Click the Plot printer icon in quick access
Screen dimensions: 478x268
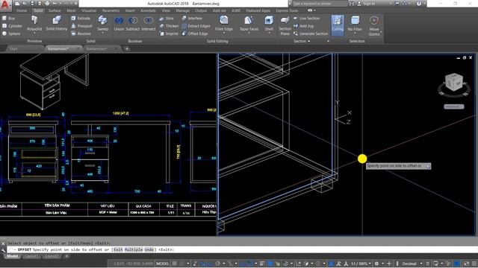tap(47, 4)
